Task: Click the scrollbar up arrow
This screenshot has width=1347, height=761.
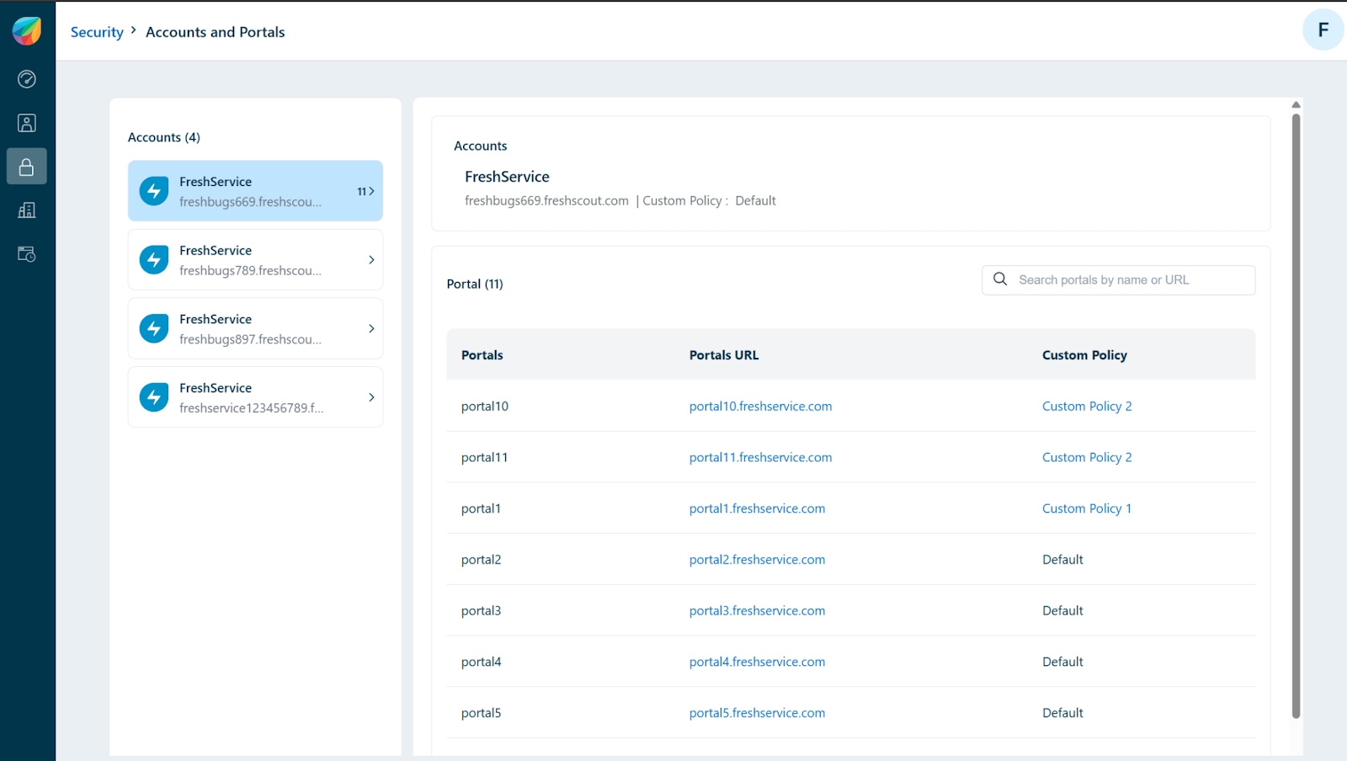Action: (x=1296, y=104)
